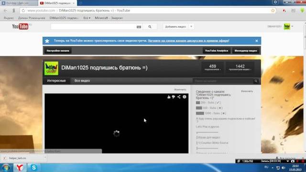The height and width of the screenshot is (172, 306).
Task: Click the taskbar clock showing 22:03
Action: point(295,168)
